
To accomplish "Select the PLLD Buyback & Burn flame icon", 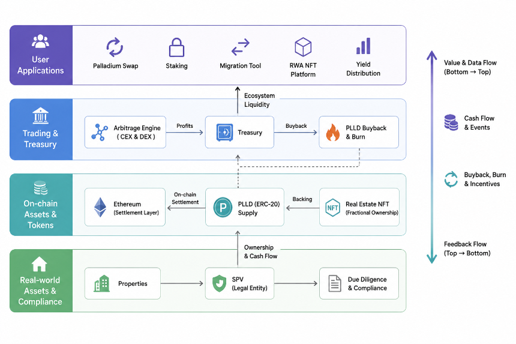I will point(333,132).
